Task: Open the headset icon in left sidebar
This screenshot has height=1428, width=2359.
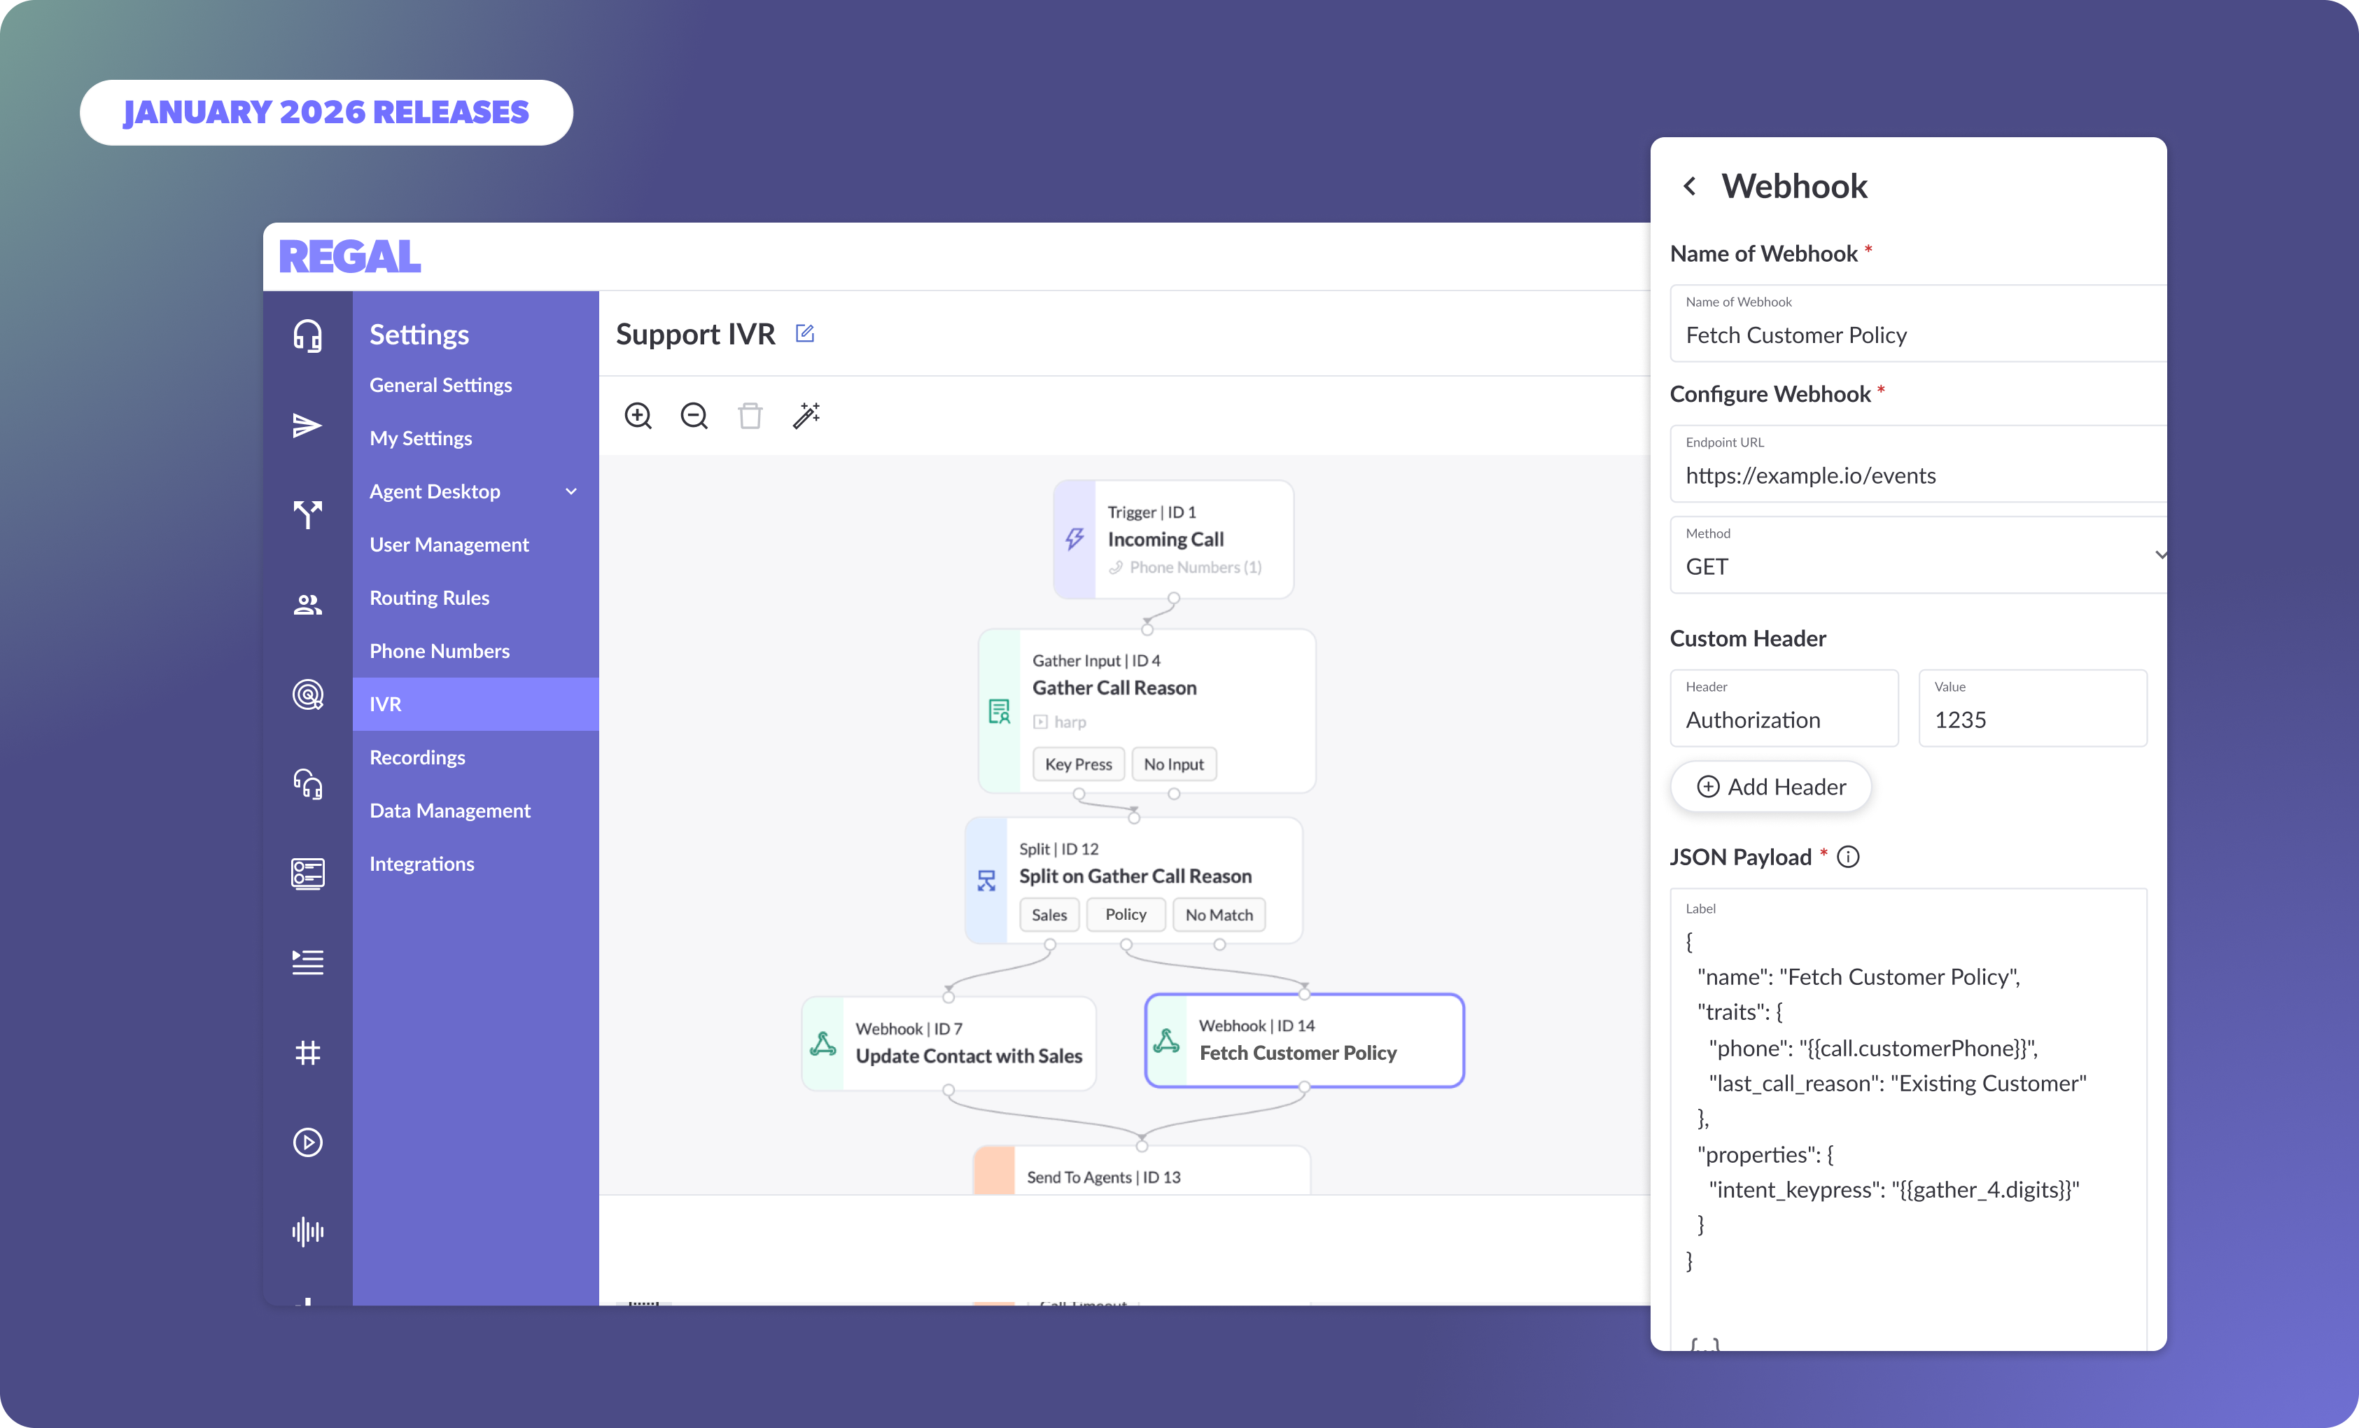Action: tap(307, 336)
